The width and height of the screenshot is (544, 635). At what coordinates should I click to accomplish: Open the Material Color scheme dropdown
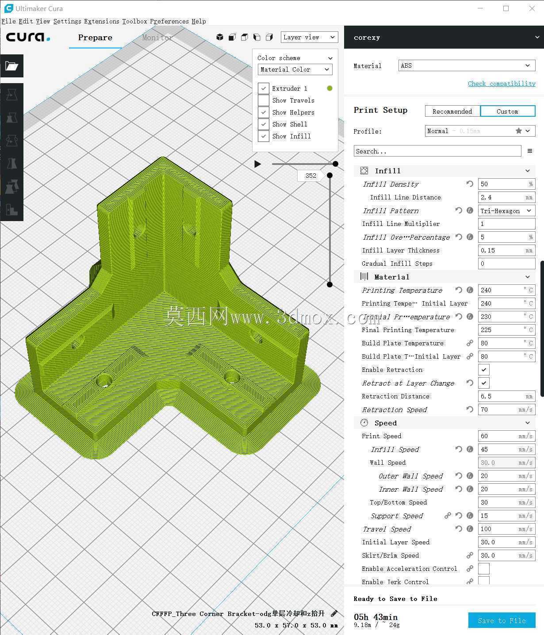click(295, 69)
